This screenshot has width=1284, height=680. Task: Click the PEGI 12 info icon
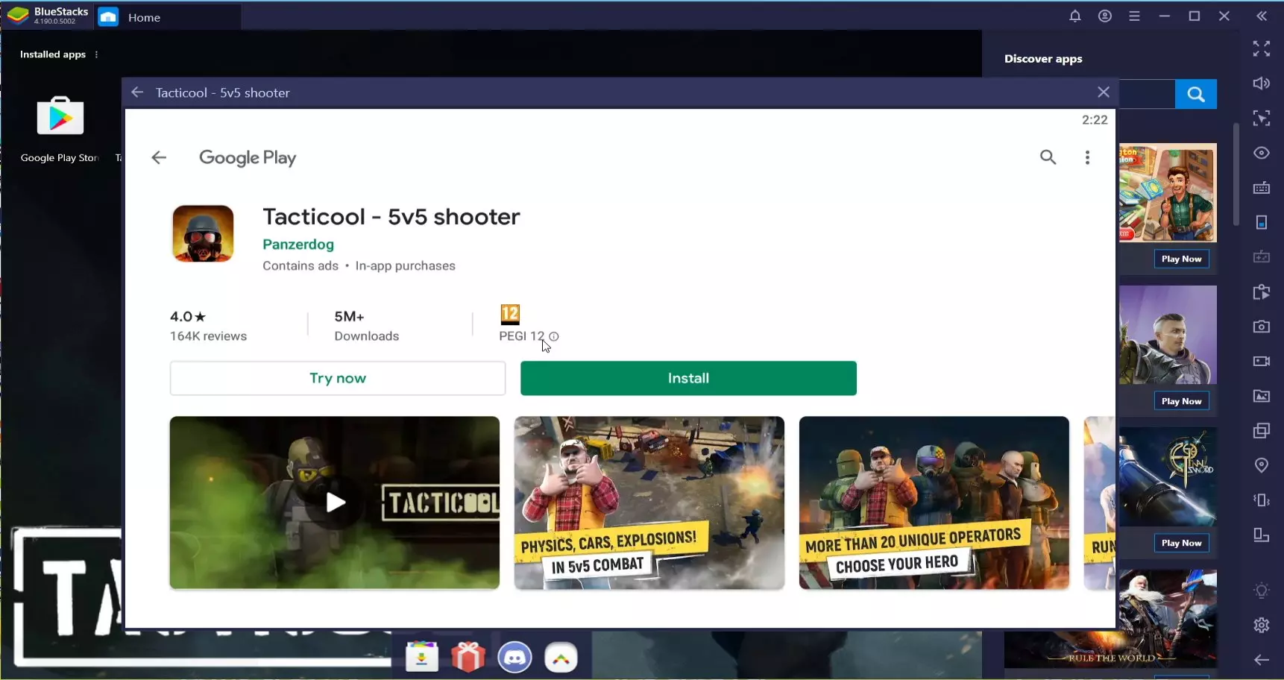554,336
